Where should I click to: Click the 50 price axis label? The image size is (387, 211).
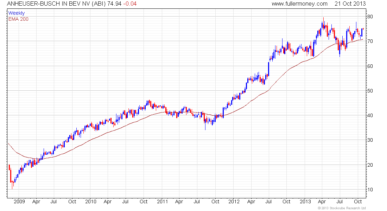370,91
